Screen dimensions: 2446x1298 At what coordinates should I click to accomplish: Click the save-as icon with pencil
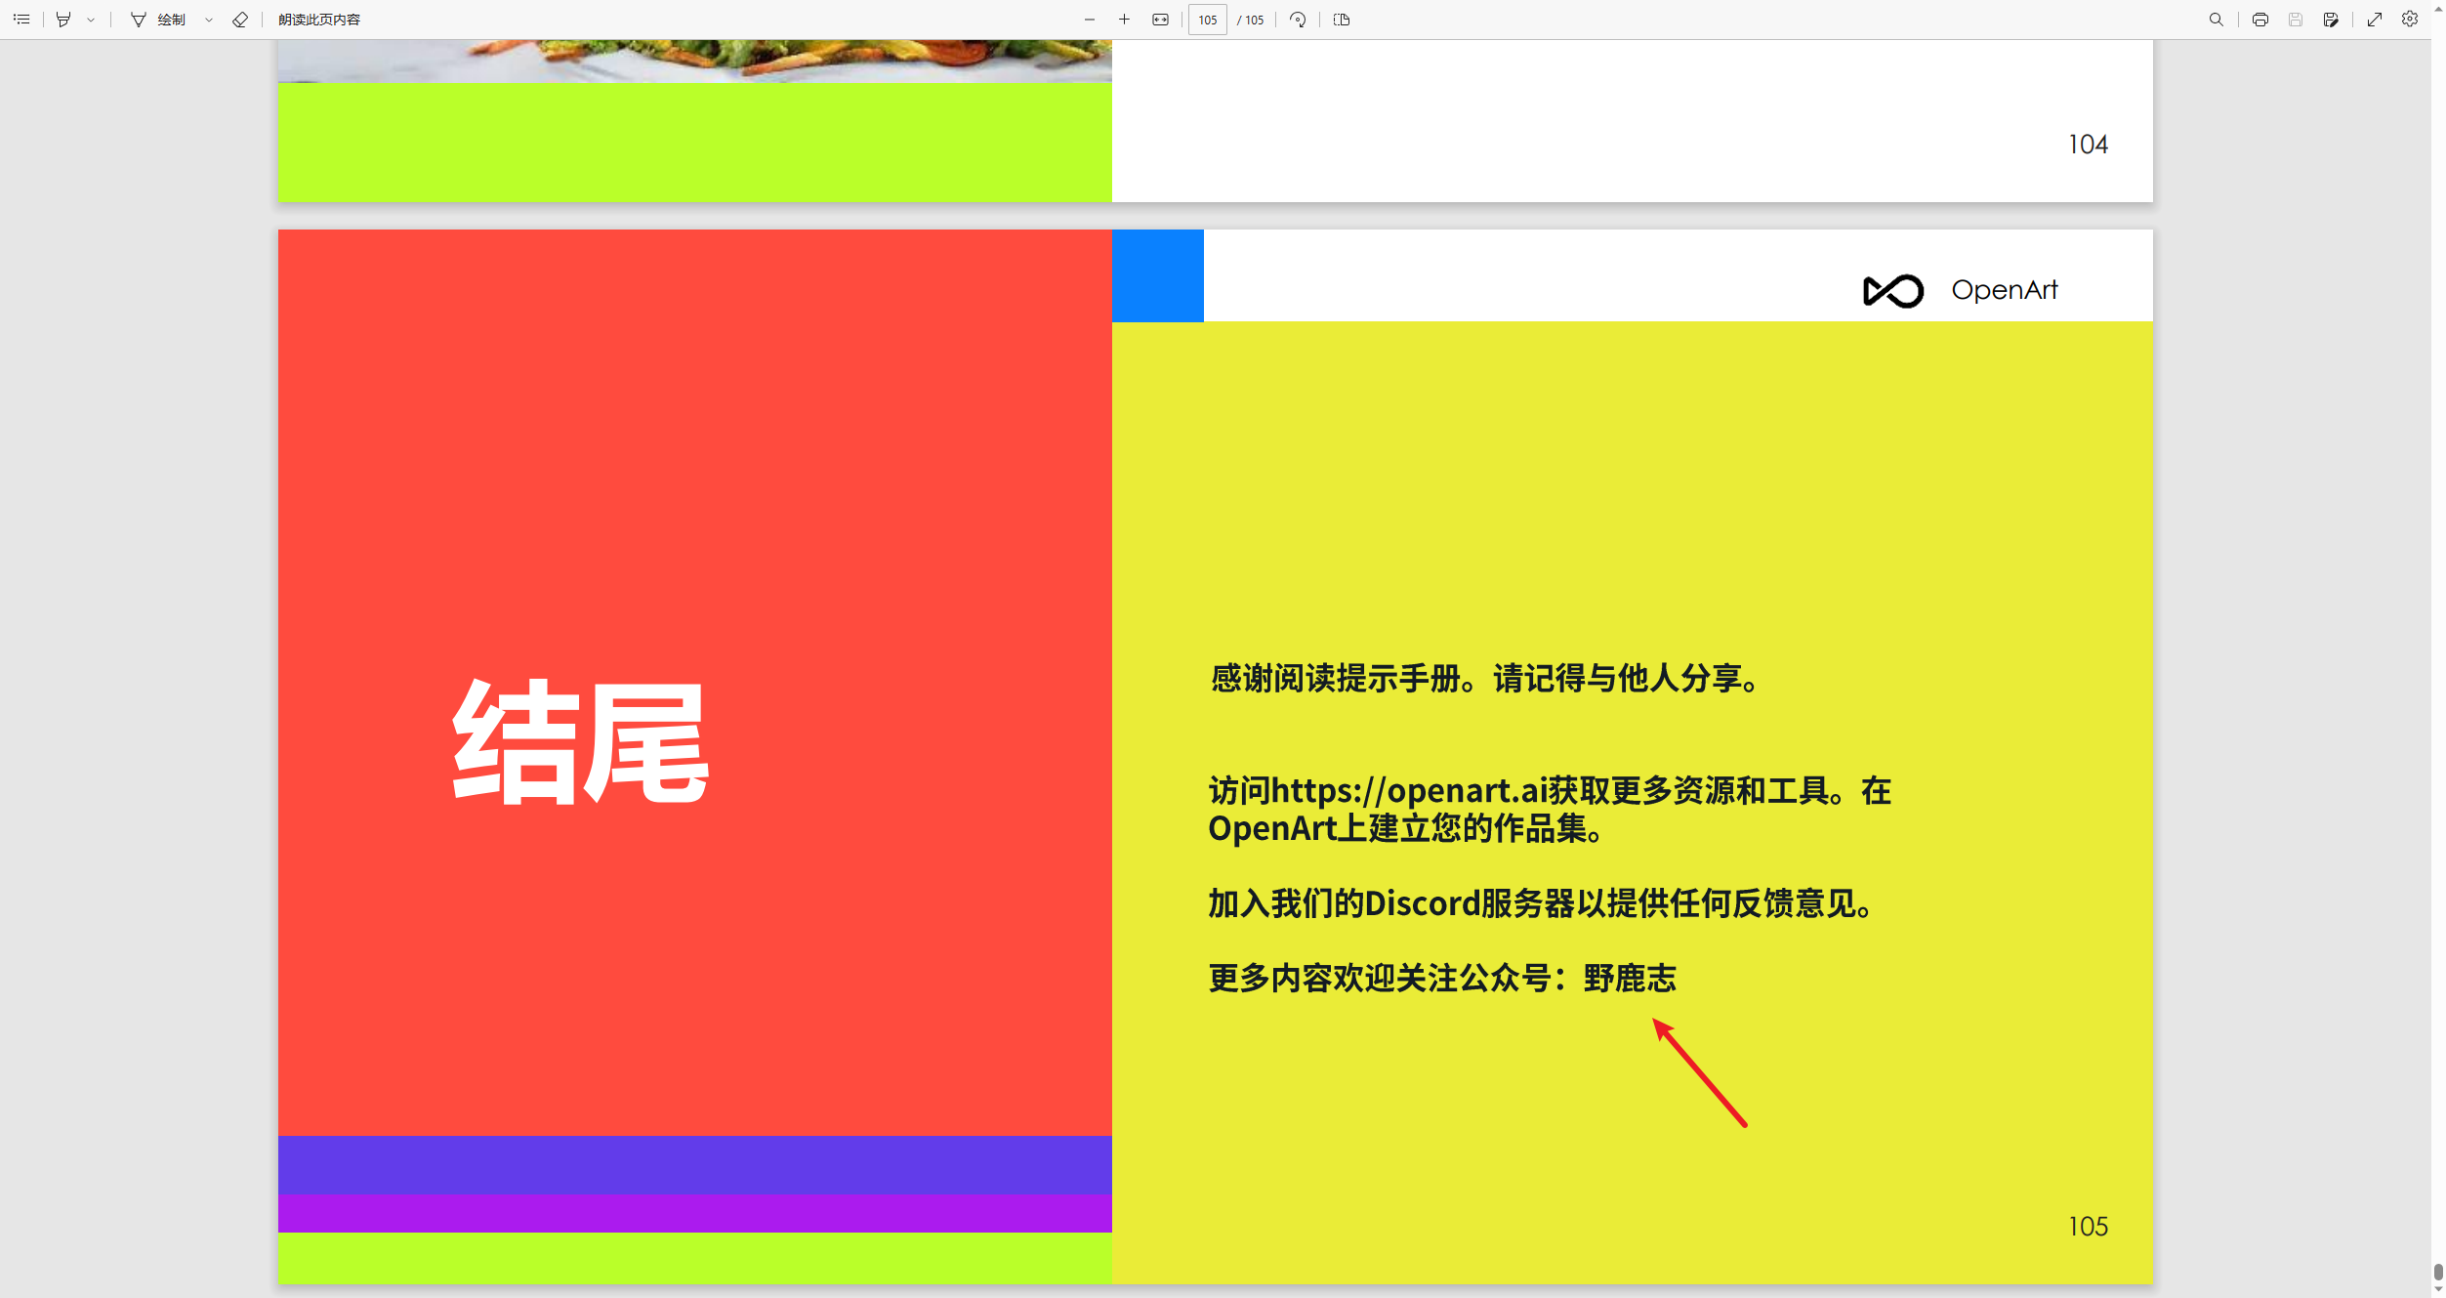[2332, 20]
